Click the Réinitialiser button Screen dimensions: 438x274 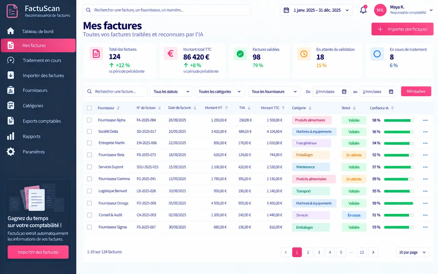click(x=416, y=91)
